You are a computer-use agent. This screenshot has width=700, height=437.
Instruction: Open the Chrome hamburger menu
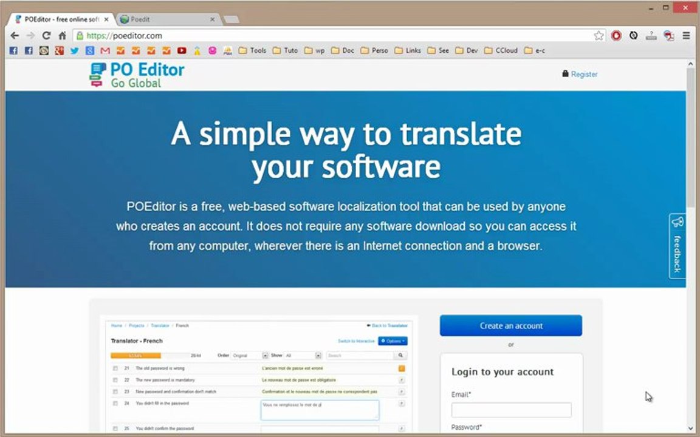tap(686, 35)
